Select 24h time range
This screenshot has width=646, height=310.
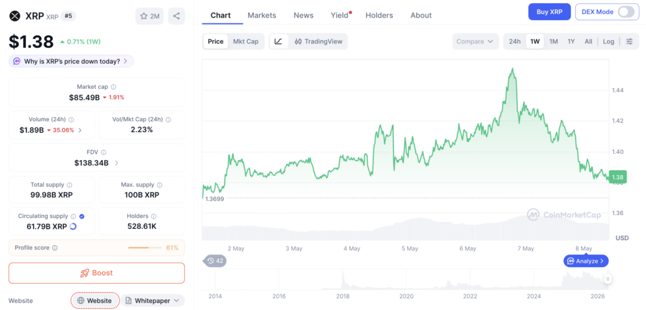[515, 42]
